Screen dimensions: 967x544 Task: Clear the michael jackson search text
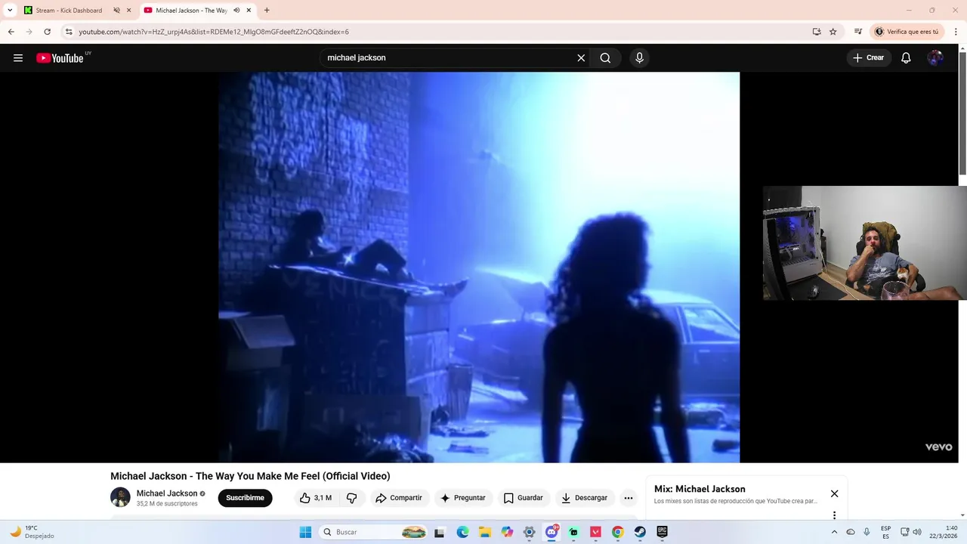click(581, 58)
